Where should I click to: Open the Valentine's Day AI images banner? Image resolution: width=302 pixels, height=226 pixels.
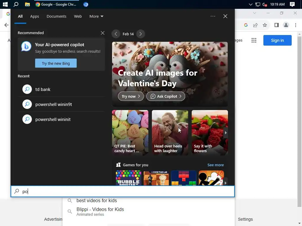tap(170, 74)
